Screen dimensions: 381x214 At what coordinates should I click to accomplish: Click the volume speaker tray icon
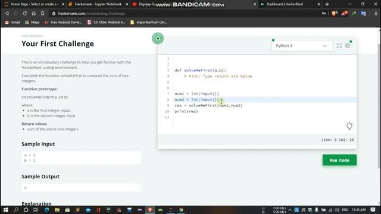337,210
